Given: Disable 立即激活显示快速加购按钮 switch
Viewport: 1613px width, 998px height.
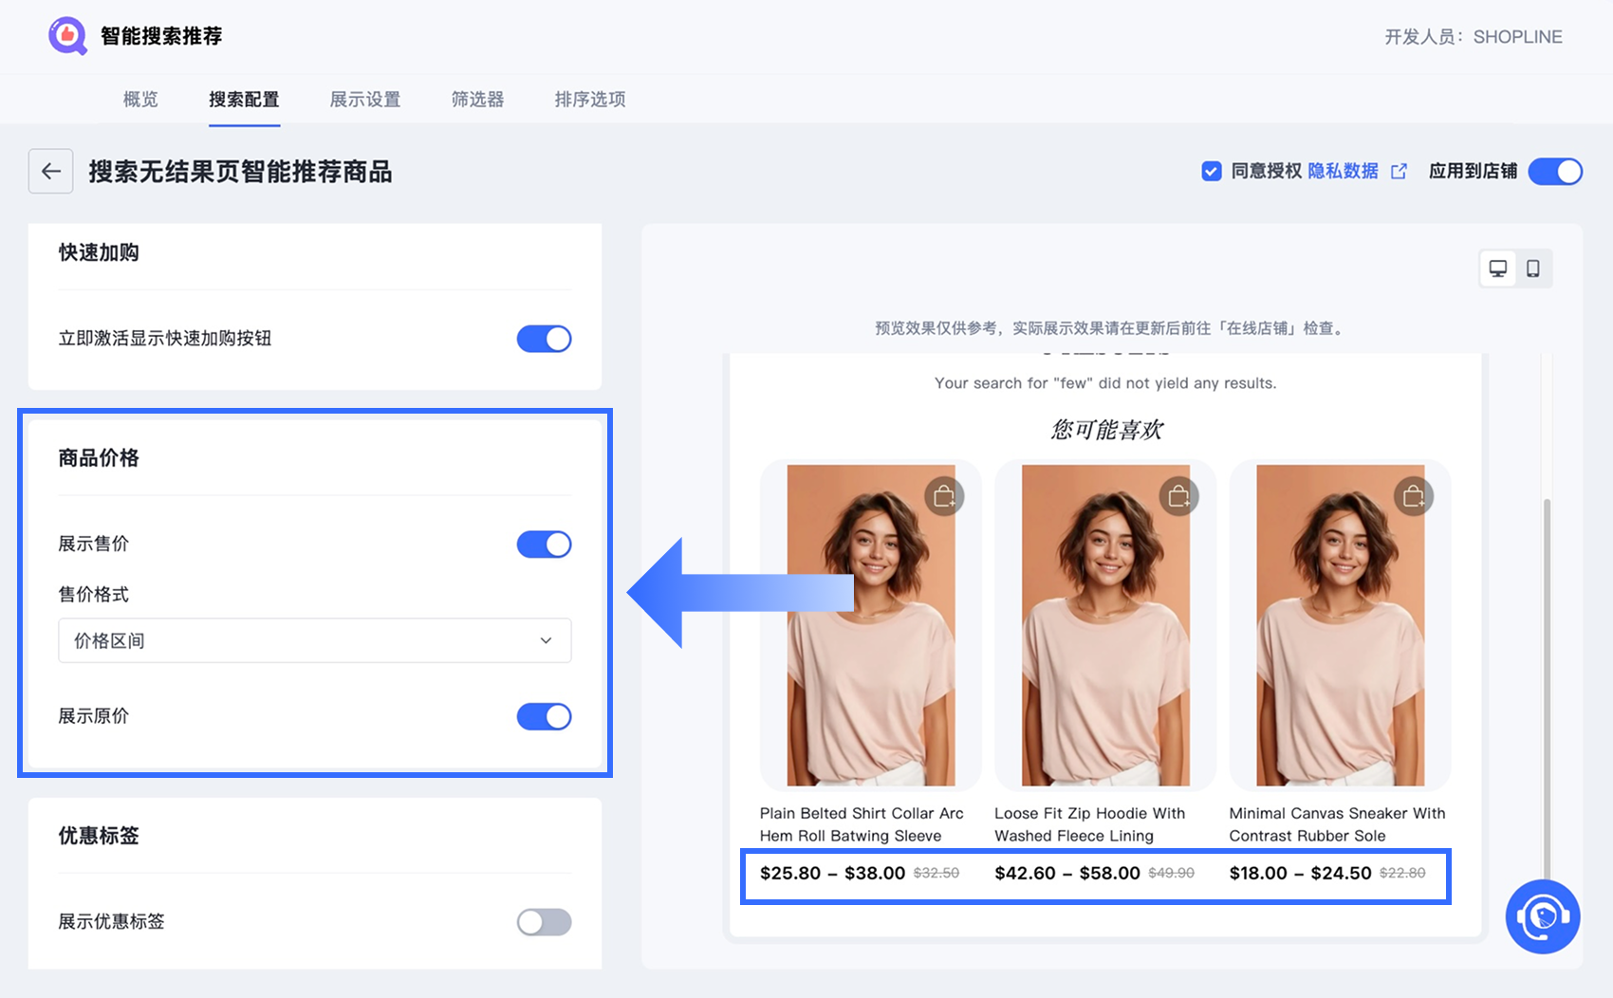Looking at the screenshot, I should pos(544,339).
